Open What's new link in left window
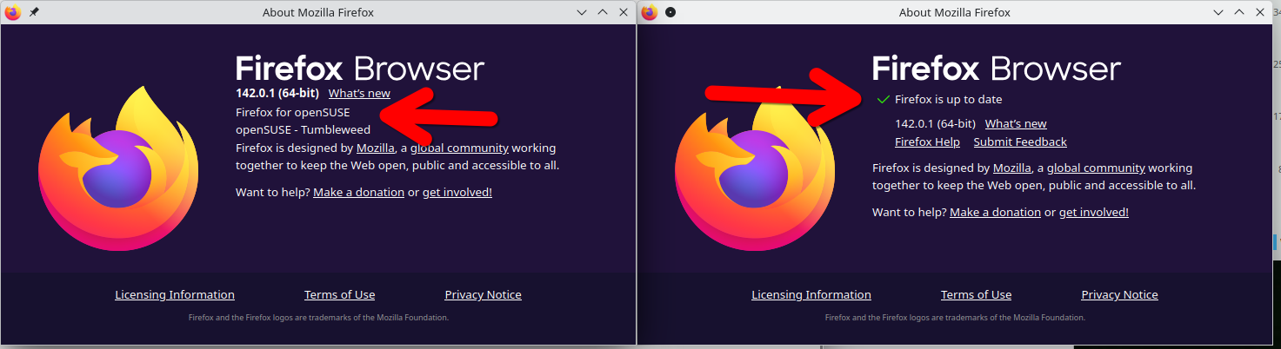This screenshot has width=1281, height=349. tap(359, 93)
